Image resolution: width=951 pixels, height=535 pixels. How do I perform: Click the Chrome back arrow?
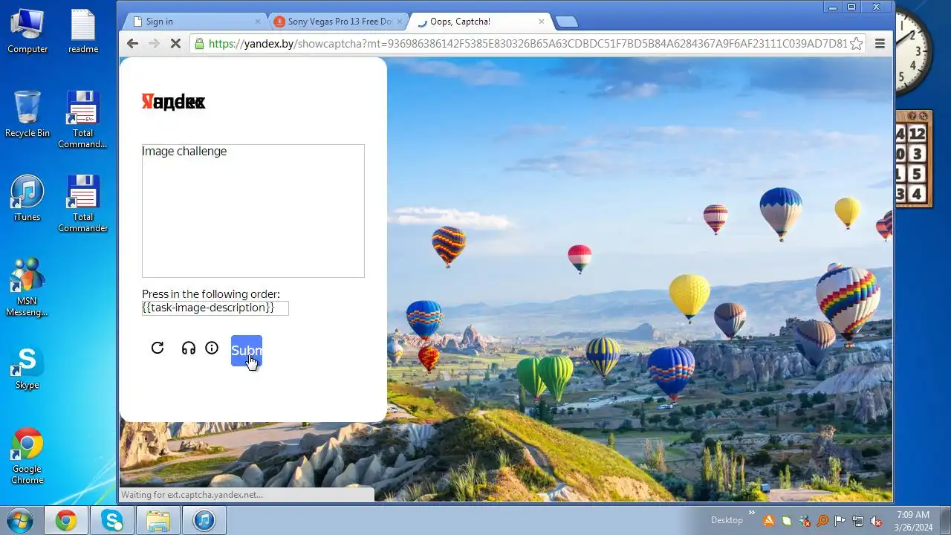(132, 44)
